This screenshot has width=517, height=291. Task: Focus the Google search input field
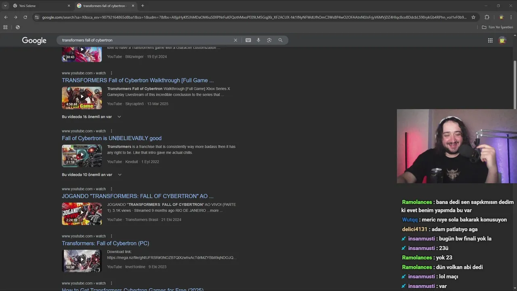click(x=145, y=40)
